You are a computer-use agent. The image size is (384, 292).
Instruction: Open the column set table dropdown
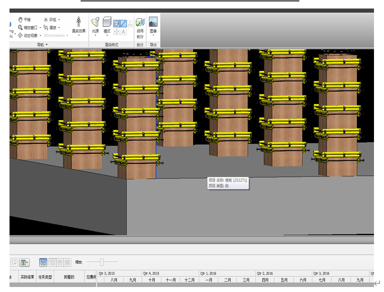click(x=24, y=262)
